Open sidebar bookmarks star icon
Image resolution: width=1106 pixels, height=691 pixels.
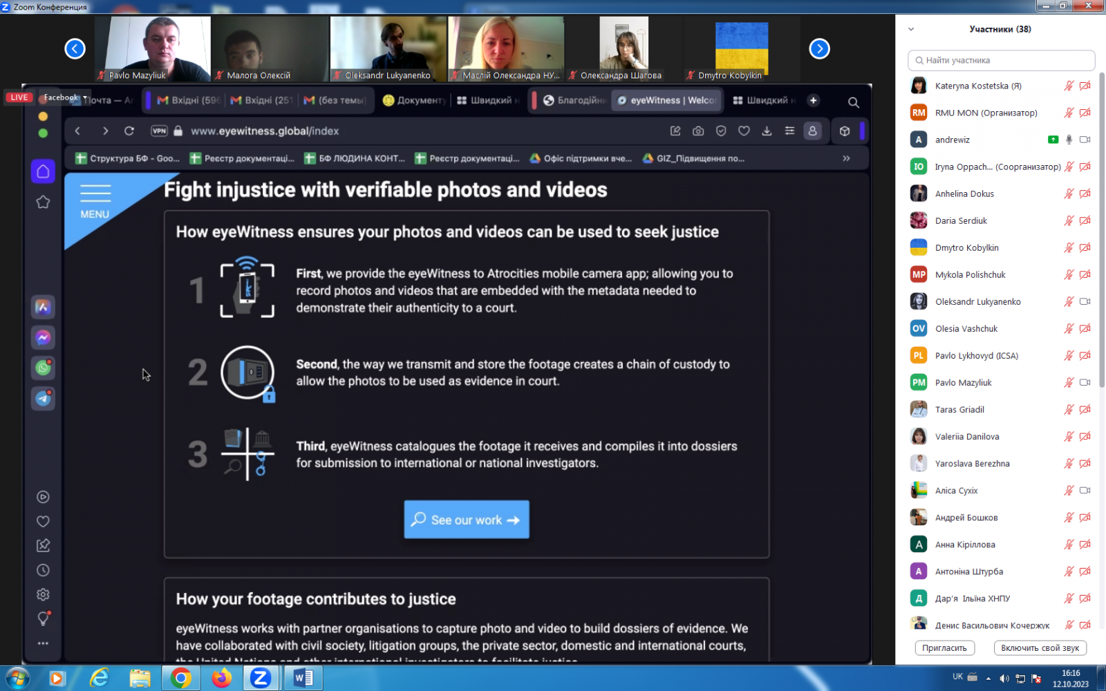(43, 202)
